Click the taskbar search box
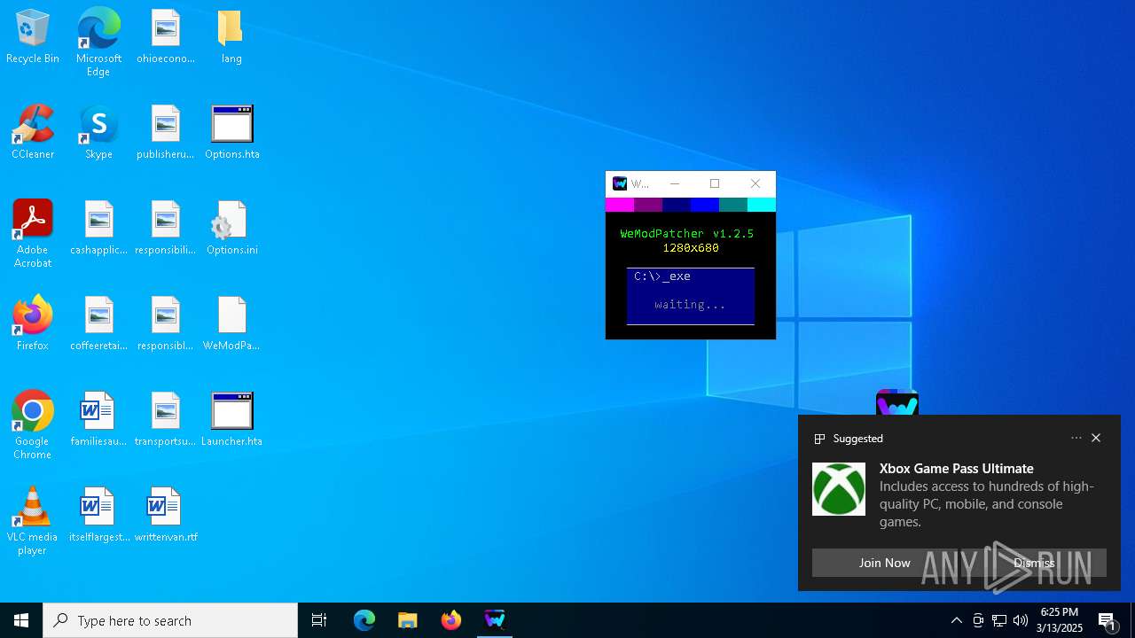This screenshot has width=1135, height=638. click(x=170, y=620)
